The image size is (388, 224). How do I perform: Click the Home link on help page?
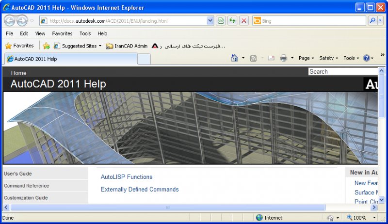[18, 73]
